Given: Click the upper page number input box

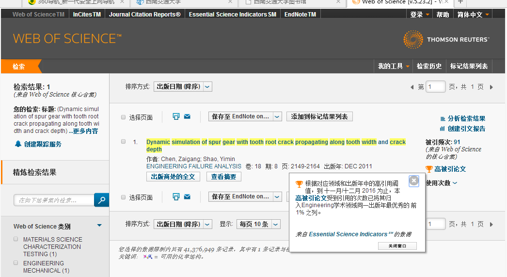Looking at the screenshot, I should click(x=436, y=87).
